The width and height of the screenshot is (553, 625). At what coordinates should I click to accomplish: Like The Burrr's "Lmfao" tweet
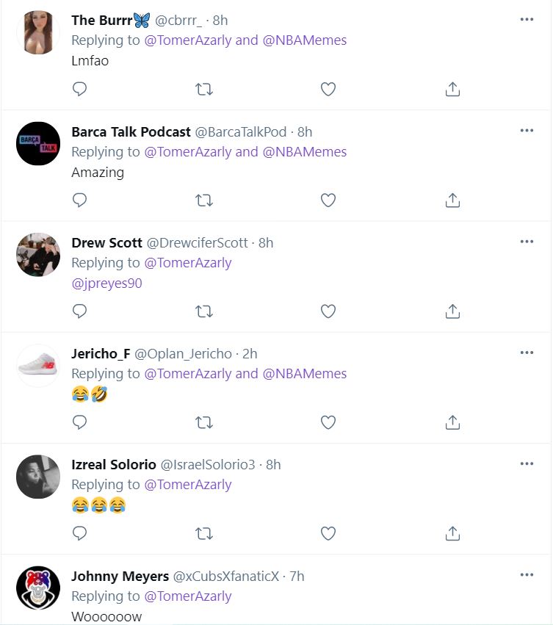328,89
